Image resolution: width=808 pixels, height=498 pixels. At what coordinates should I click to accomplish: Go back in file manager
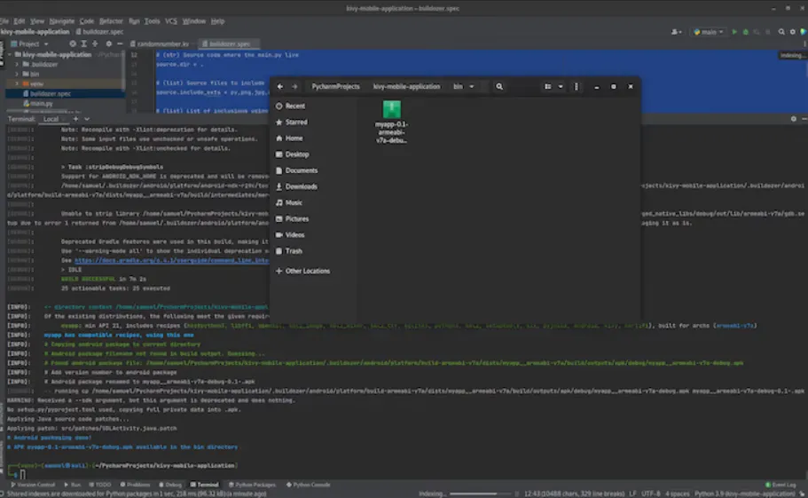[279, 87]
